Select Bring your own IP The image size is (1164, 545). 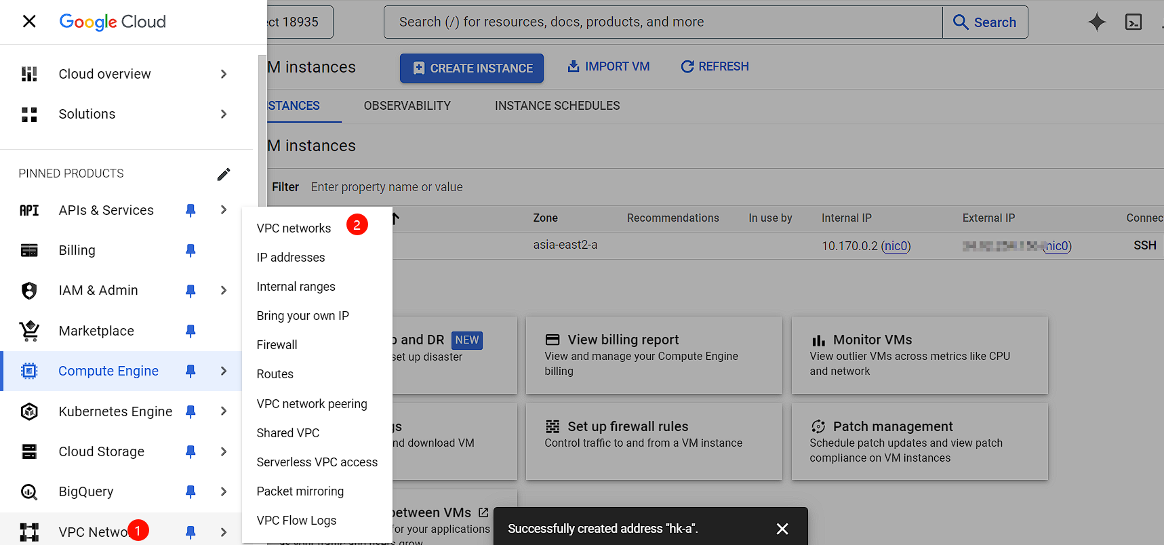click(x=302, y=316)
